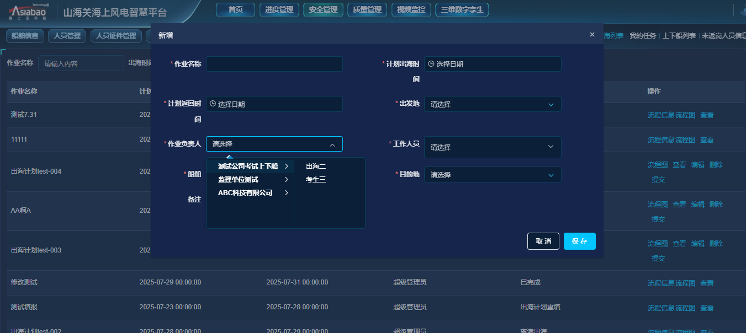Viewport: 746px width, 333px height.
Task: Open 流程图 for 出海计划test-004
Action: click(x=658, y=165)
